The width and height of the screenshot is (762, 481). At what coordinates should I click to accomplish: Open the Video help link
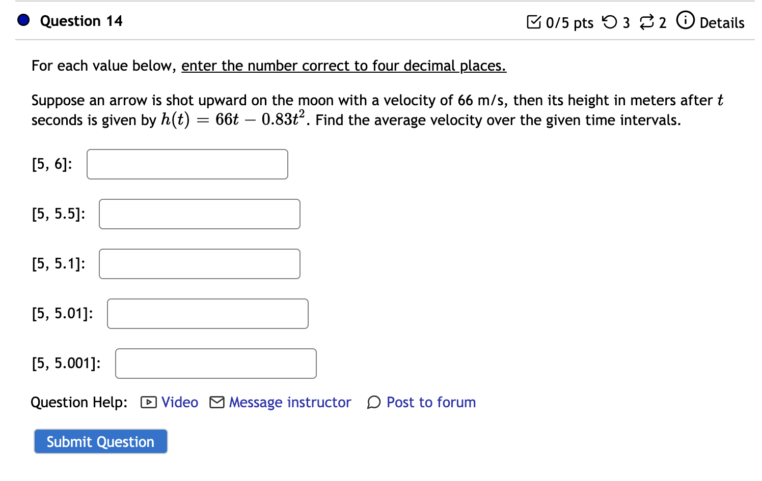tap(180, 402)
